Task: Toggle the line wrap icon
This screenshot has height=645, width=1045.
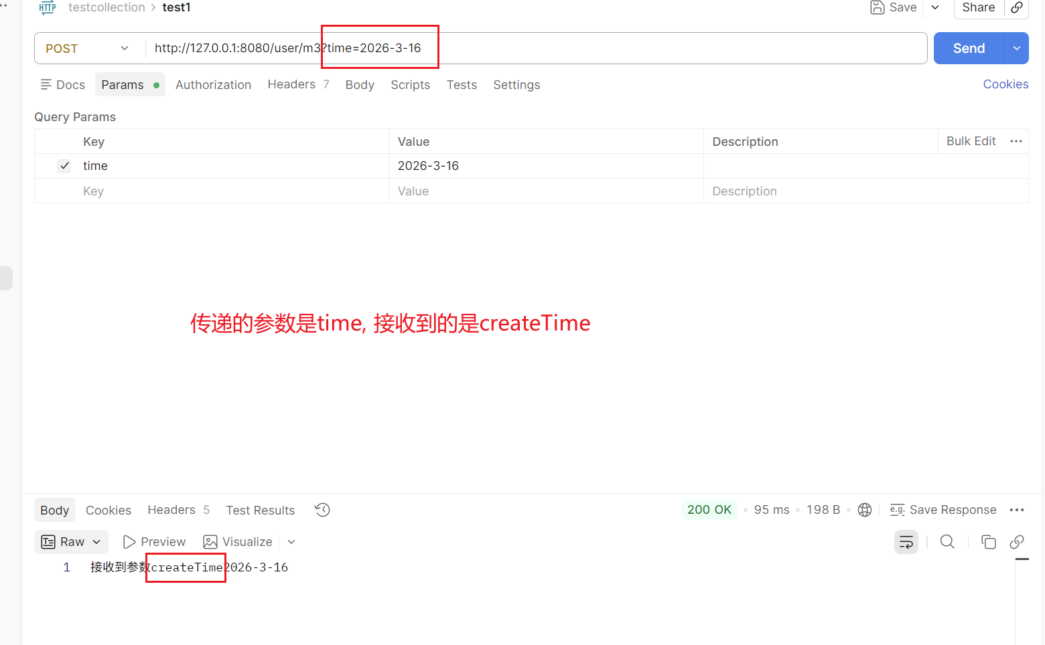Action: click(x=906, y=542)
